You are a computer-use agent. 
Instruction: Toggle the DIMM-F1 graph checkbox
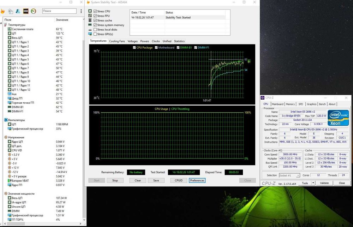(x=196, y=48)
